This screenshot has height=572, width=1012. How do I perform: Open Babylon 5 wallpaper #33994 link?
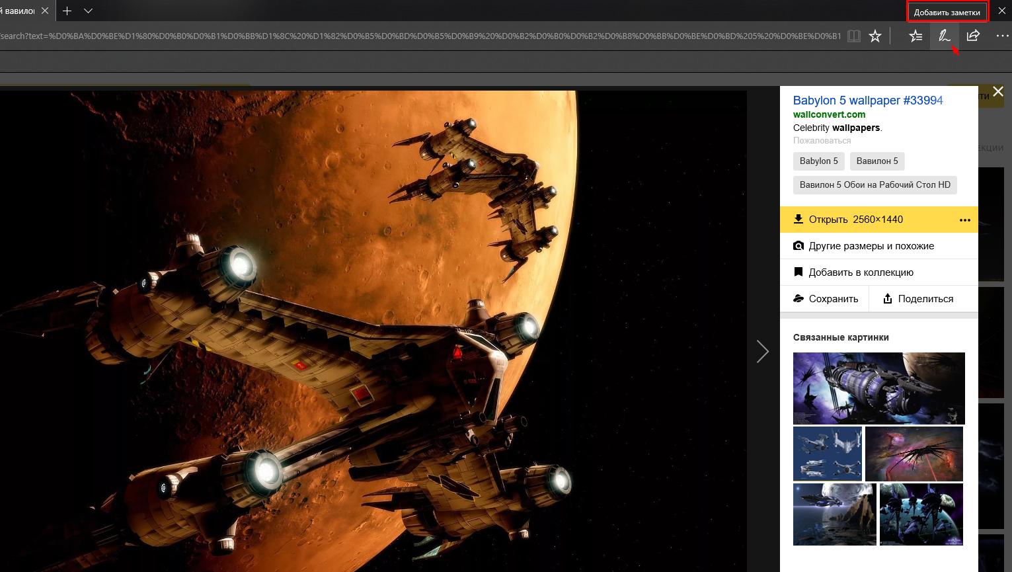[868, 101]
